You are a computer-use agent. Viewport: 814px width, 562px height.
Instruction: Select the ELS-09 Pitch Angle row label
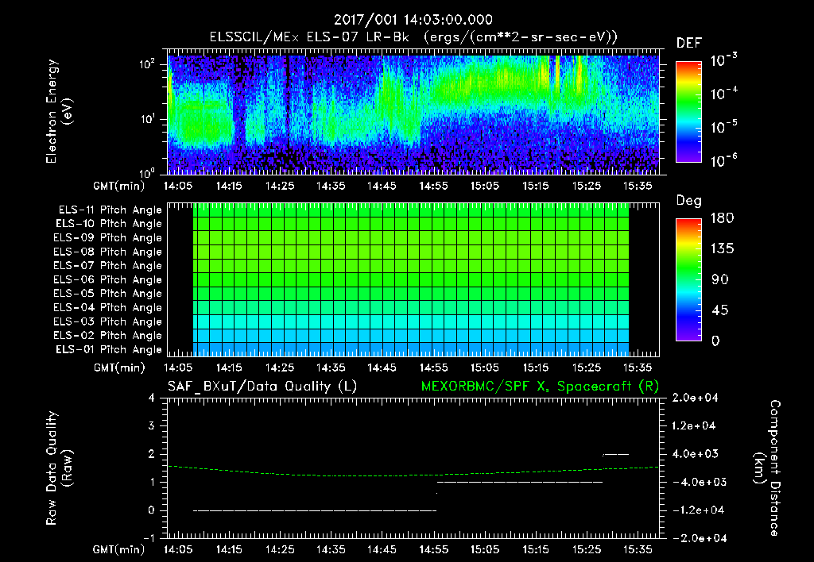107,238
